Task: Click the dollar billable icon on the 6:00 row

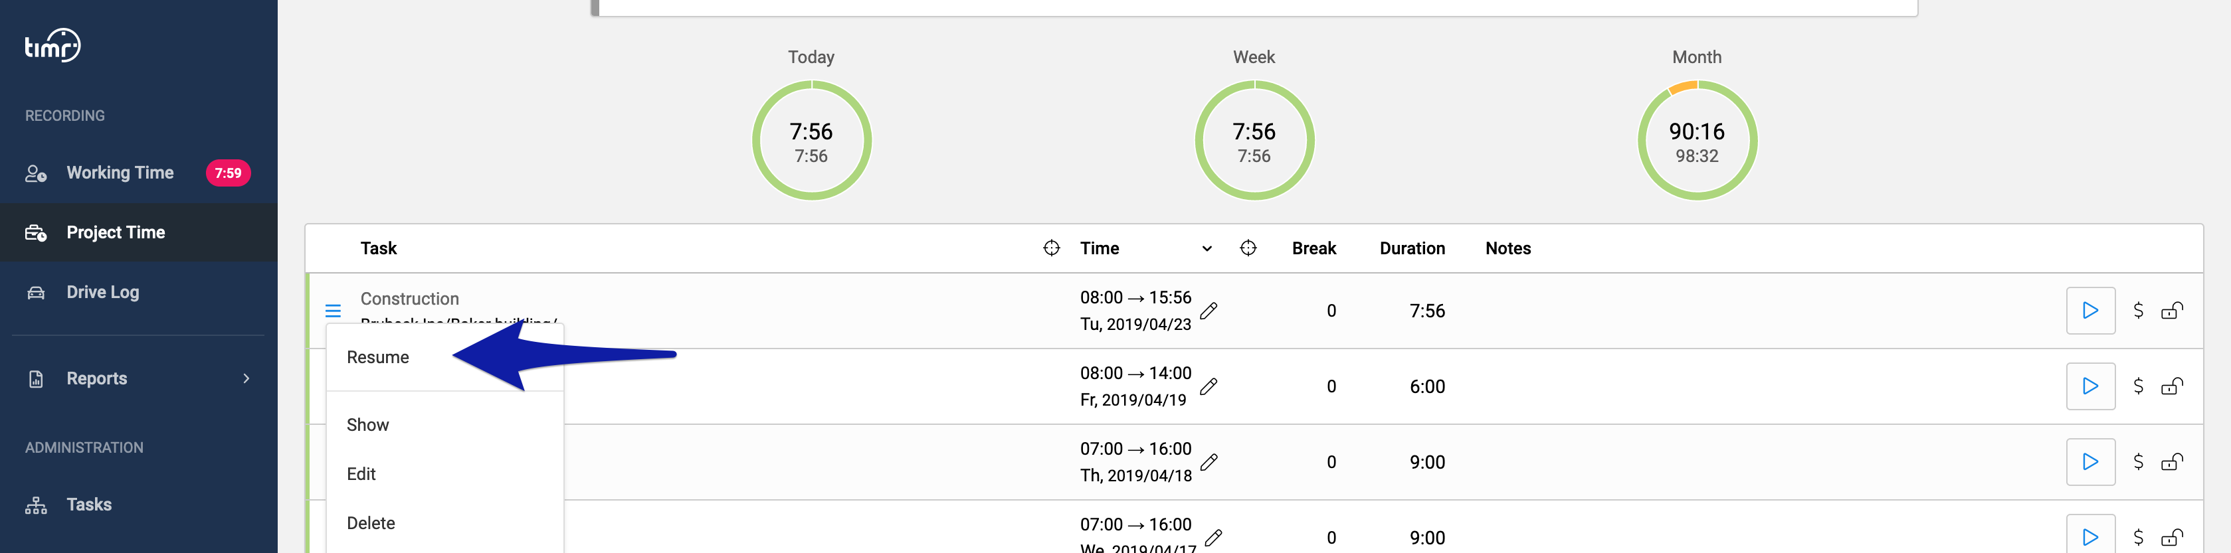Action: (x=2137, y=387)
